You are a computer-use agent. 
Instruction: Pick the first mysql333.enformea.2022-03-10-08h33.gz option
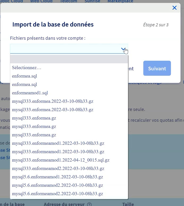(x=53, y=101)
